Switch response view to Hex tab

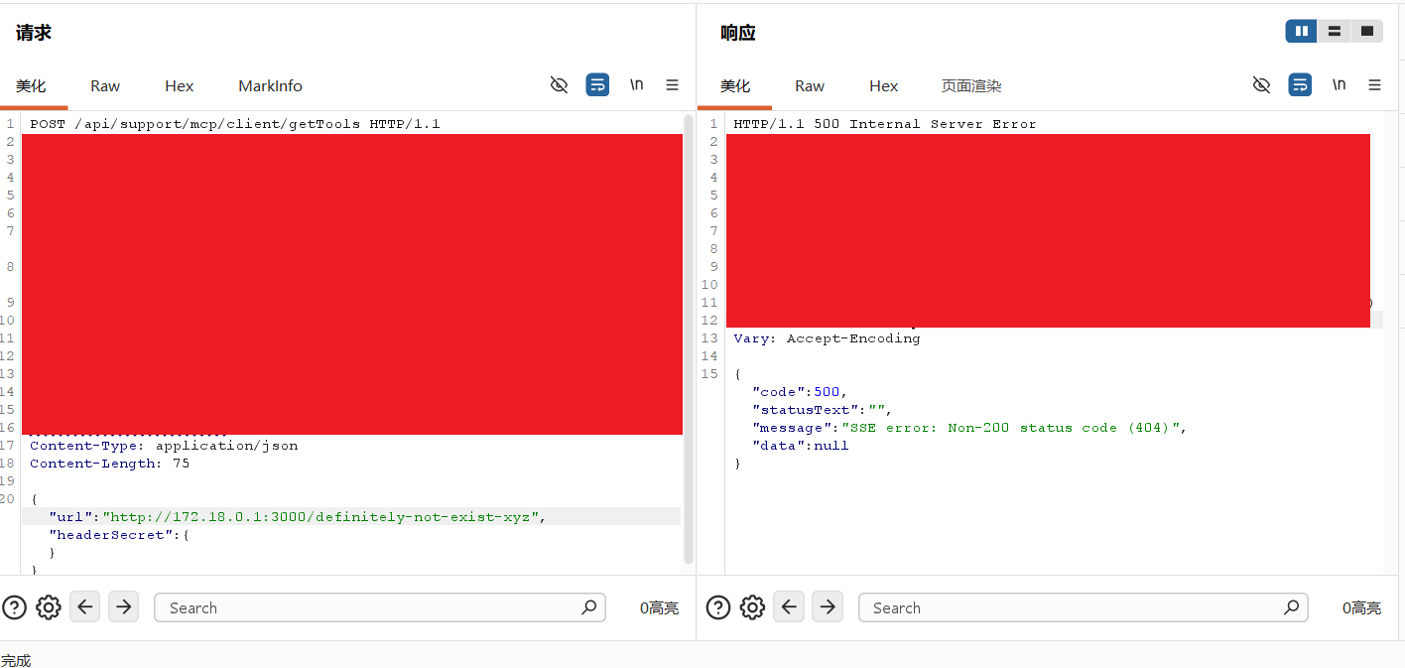pos(884,86)
